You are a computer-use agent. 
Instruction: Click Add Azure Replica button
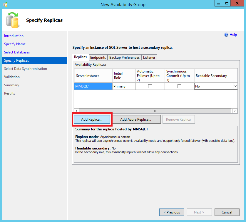[135, 120]
